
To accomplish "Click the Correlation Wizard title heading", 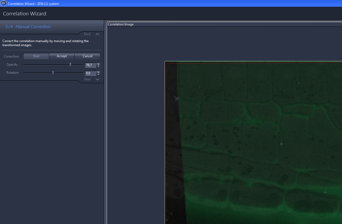I will (24, 13).
